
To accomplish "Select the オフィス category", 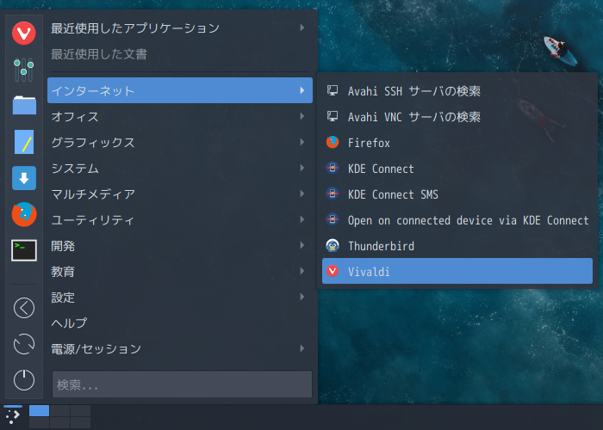I will point(180,116).
